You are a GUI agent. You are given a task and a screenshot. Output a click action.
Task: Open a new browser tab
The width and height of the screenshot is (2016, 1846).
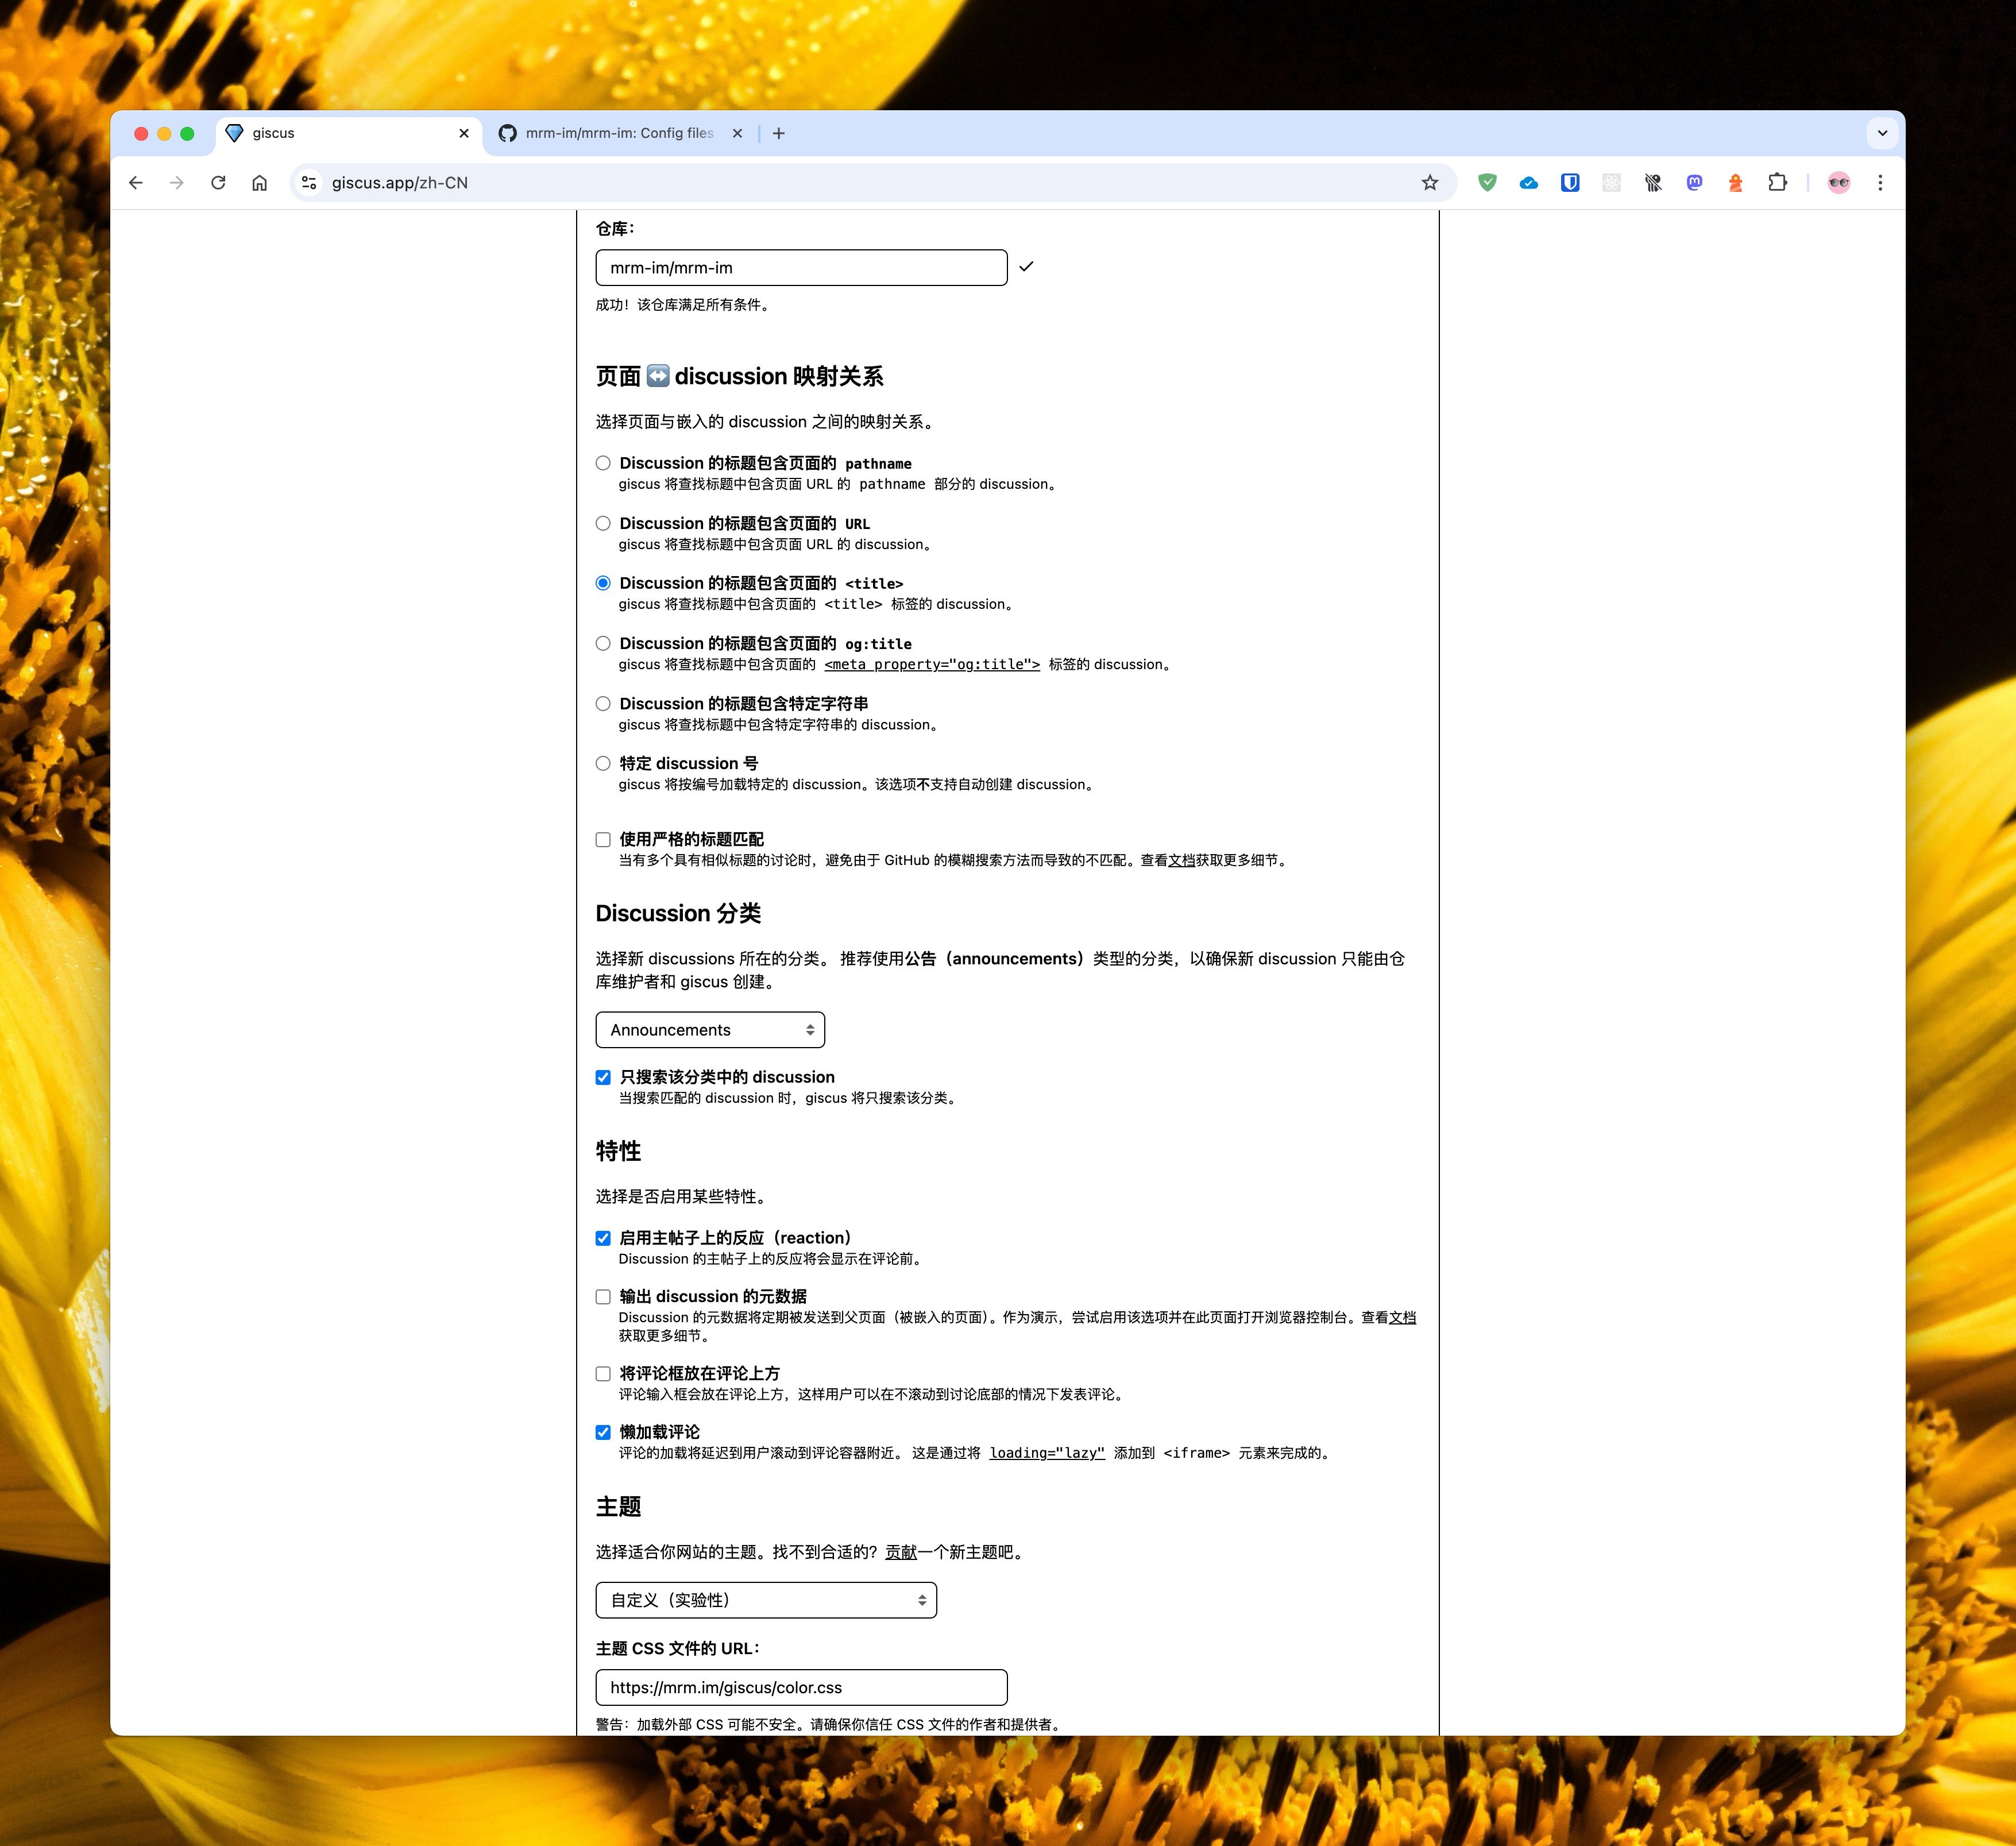(779, 133)
